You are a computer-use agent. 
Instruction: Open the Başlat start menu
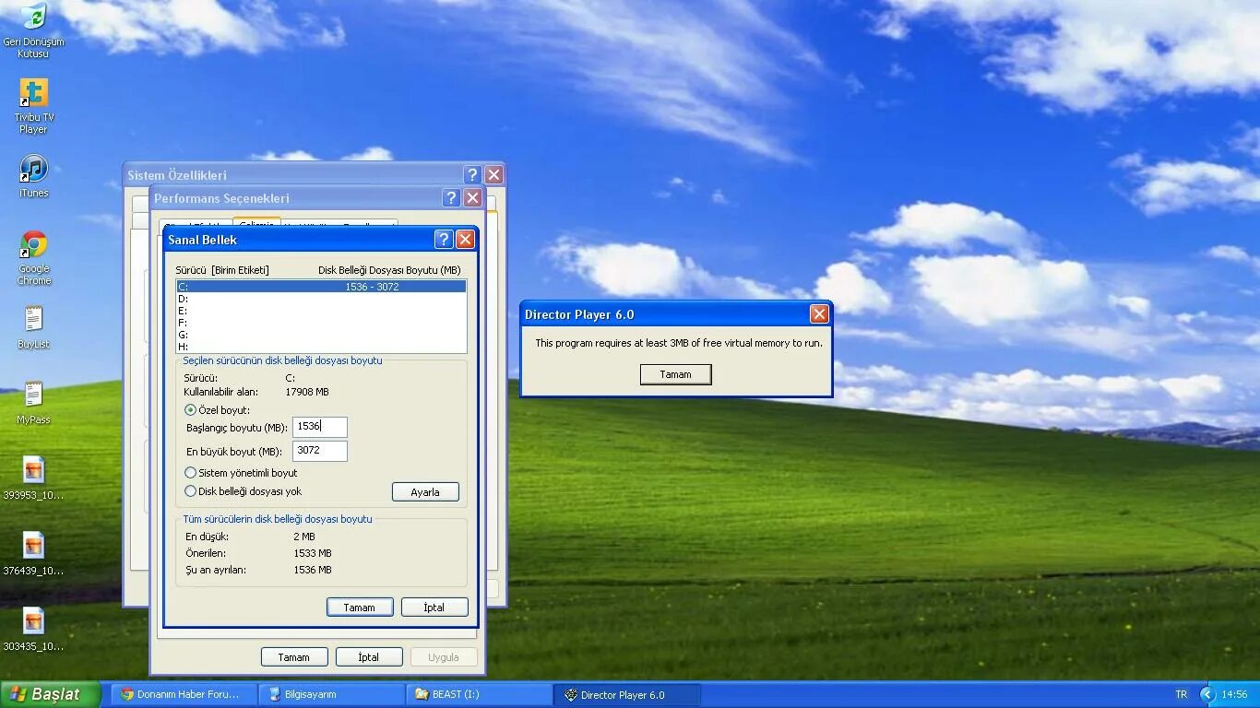coord(50,694)
